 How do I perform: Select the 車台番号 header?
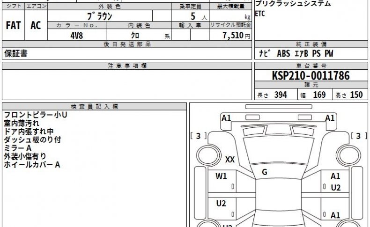[x=311, y=66]
